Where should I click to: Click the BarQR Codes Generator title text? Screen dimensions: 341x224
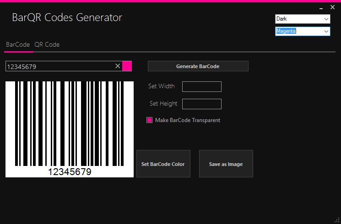(x=67, y=18)
